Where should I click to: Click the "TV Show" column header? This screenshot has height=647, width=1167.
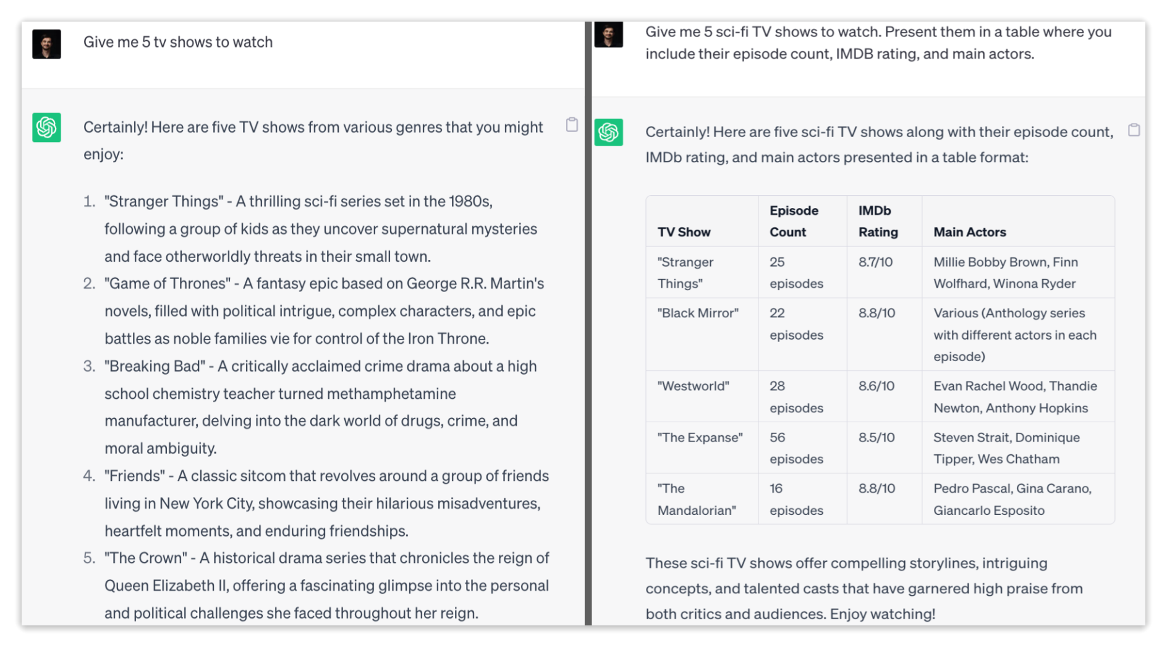pyautogui.click(x=684, y=232)
